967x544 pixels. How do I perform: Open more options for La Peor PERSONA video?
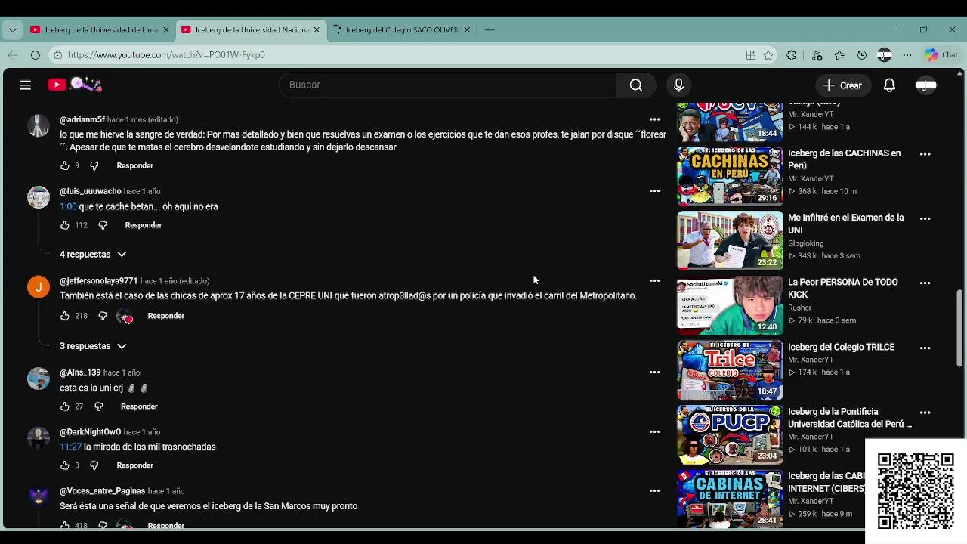(925, 283)
